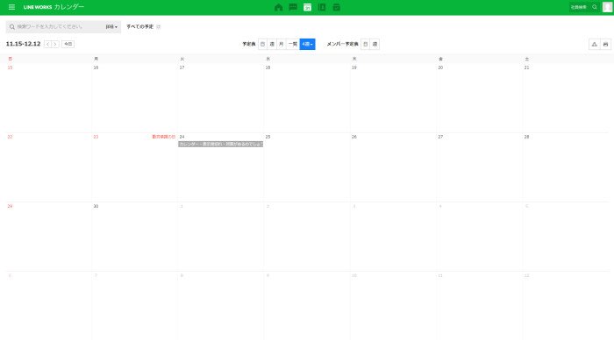This screenshot has width=614, height=340.
Task: Switch schedule to week (週) view
Action: click(x=272, y=44)
